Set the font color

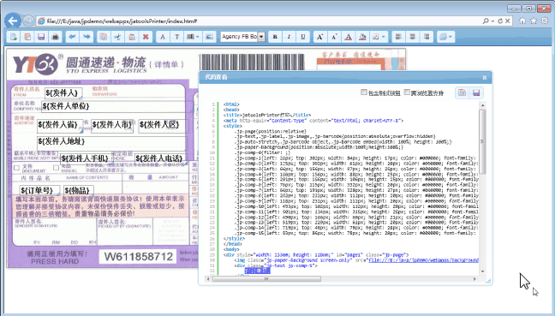349,37
